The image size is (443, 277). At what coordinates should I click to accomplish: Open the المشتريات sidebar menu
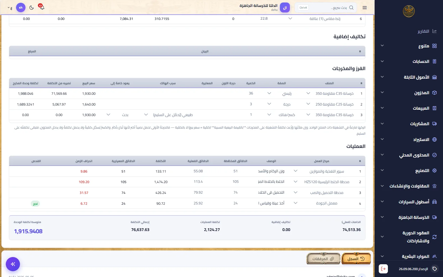coord(409,124)
